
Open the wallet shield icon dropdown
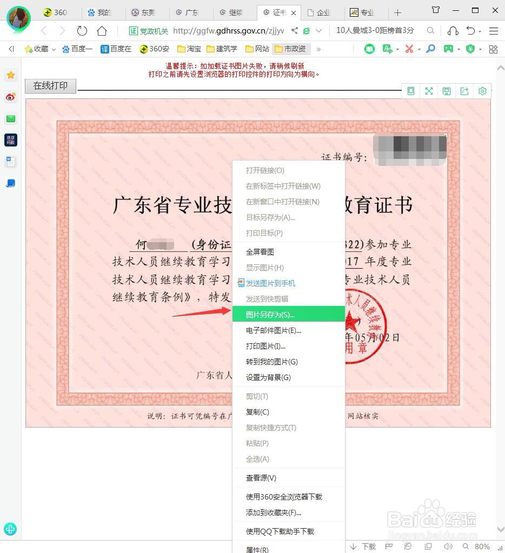pyautogui.click(x=480, y=49)
